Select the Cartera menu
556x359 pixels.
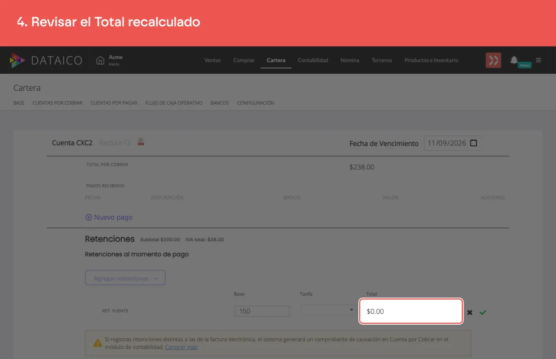[x=276, y=60]
